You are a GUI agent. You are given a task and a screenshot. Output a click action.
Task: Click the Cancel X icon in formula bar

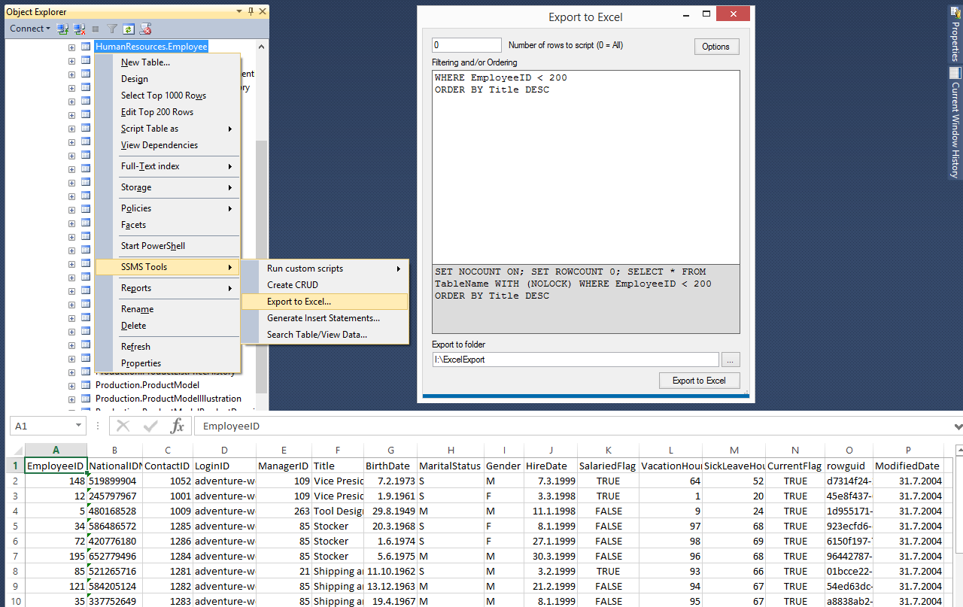123,426
